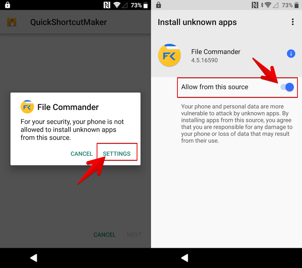Screen dimensions: 302x268
Task: Click CANCEL in the File Commander dialog
Action: [x=82, y=154]
